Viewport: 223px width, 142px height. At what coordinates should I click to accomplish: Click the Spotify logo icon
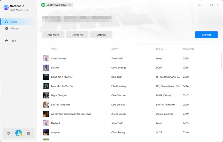[x=43, y=5]
